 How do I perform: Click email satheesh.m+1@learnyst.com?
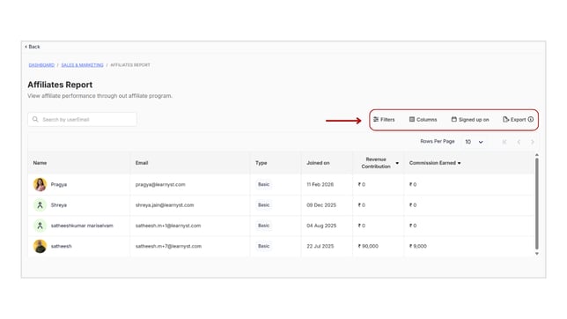point(168,226)
